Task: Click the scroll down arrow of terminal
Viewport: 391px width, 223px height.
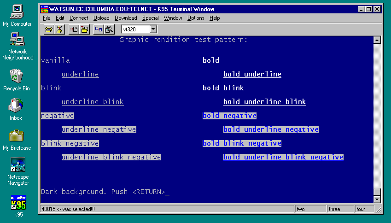Action: pos(377,200)
